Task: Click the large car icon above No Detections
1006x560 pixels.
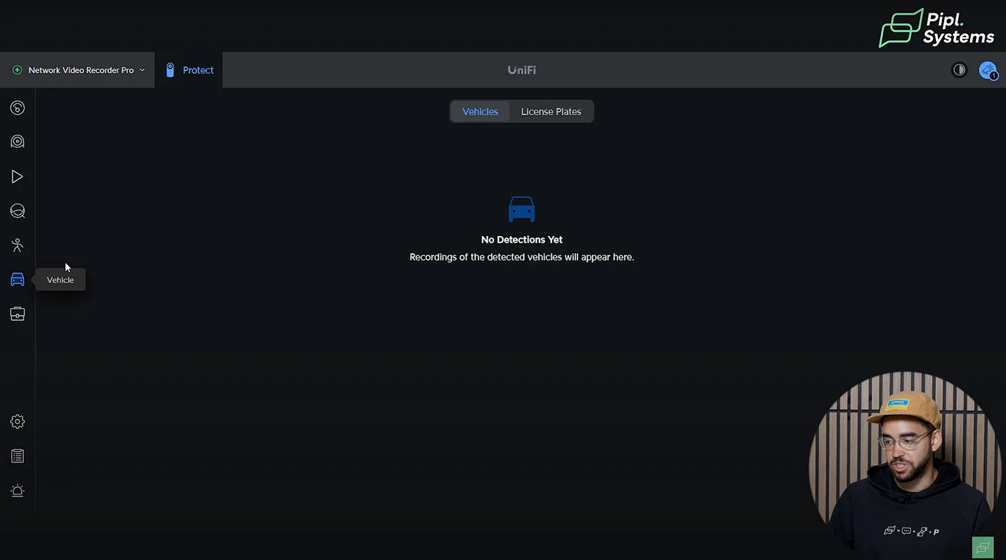Action: pyautogui.click(x=522, y=209)
